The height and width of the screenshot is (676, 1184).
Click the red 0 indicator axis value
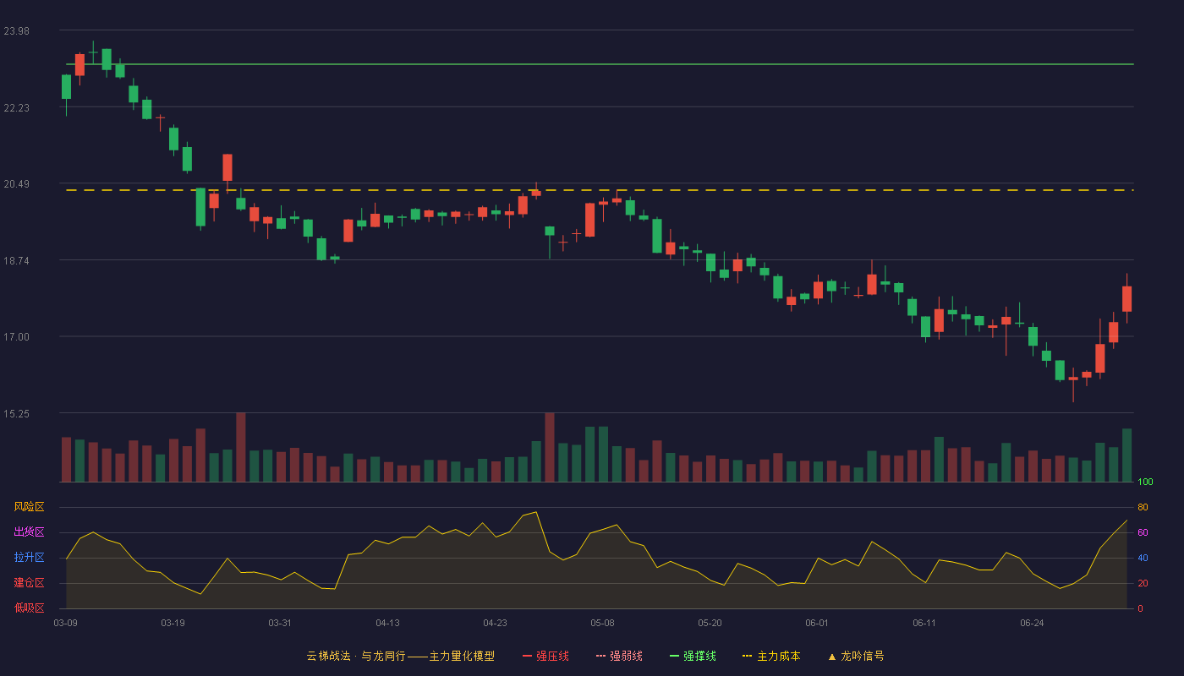click(x=1140, y=608)
